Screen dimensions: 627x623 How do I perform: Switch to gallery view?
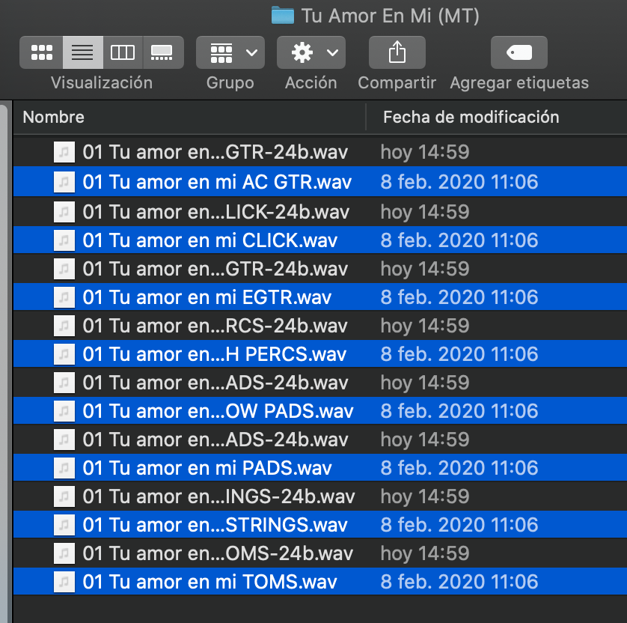click(x=163, y=52)
